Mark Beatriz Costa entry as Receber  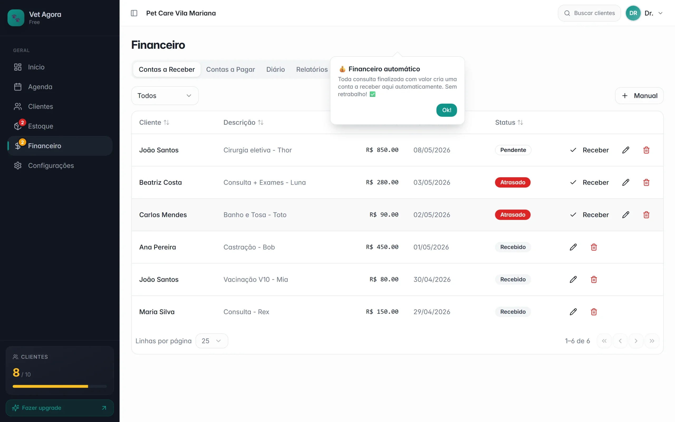589,183
